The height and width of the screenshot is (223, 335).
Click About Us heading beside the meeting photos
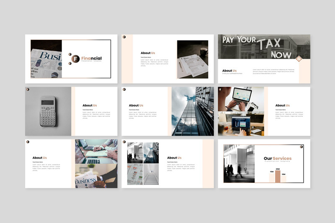tap(39, 158)
